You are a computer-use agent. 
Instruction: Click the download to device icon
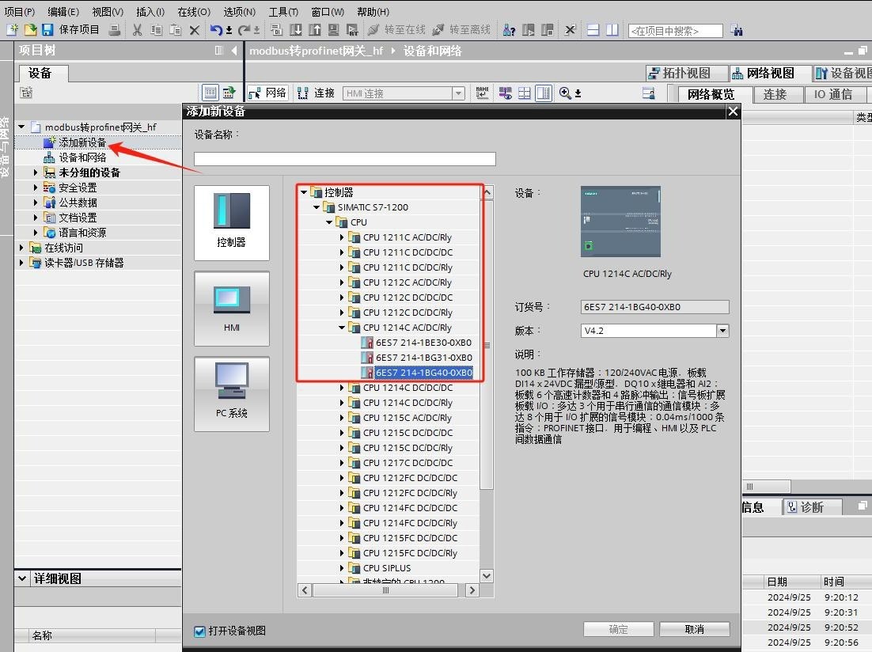[x=296, y=29]
